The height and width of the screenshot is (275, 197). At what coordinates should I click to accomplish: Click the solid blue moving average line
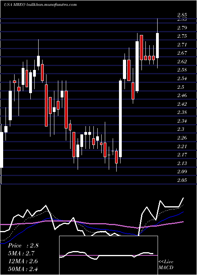tap(106, 230)
